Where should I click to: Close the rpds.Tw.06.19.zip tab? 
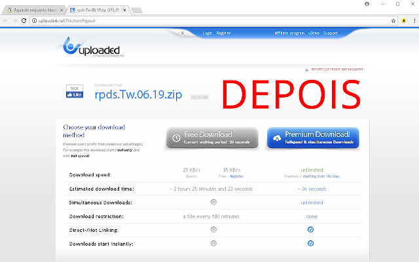[x=124, y=10]
